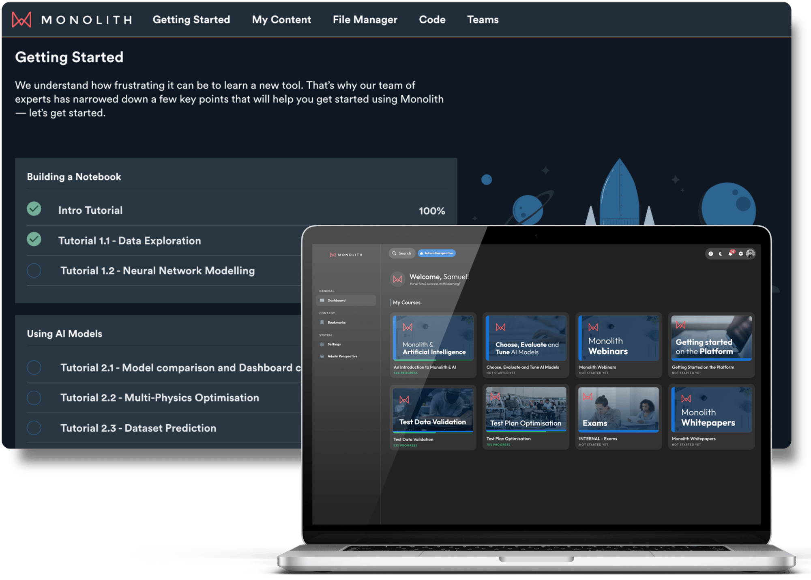
Task: Open Test Plan Optimisation course thumbnail
Action: [526, 409]
